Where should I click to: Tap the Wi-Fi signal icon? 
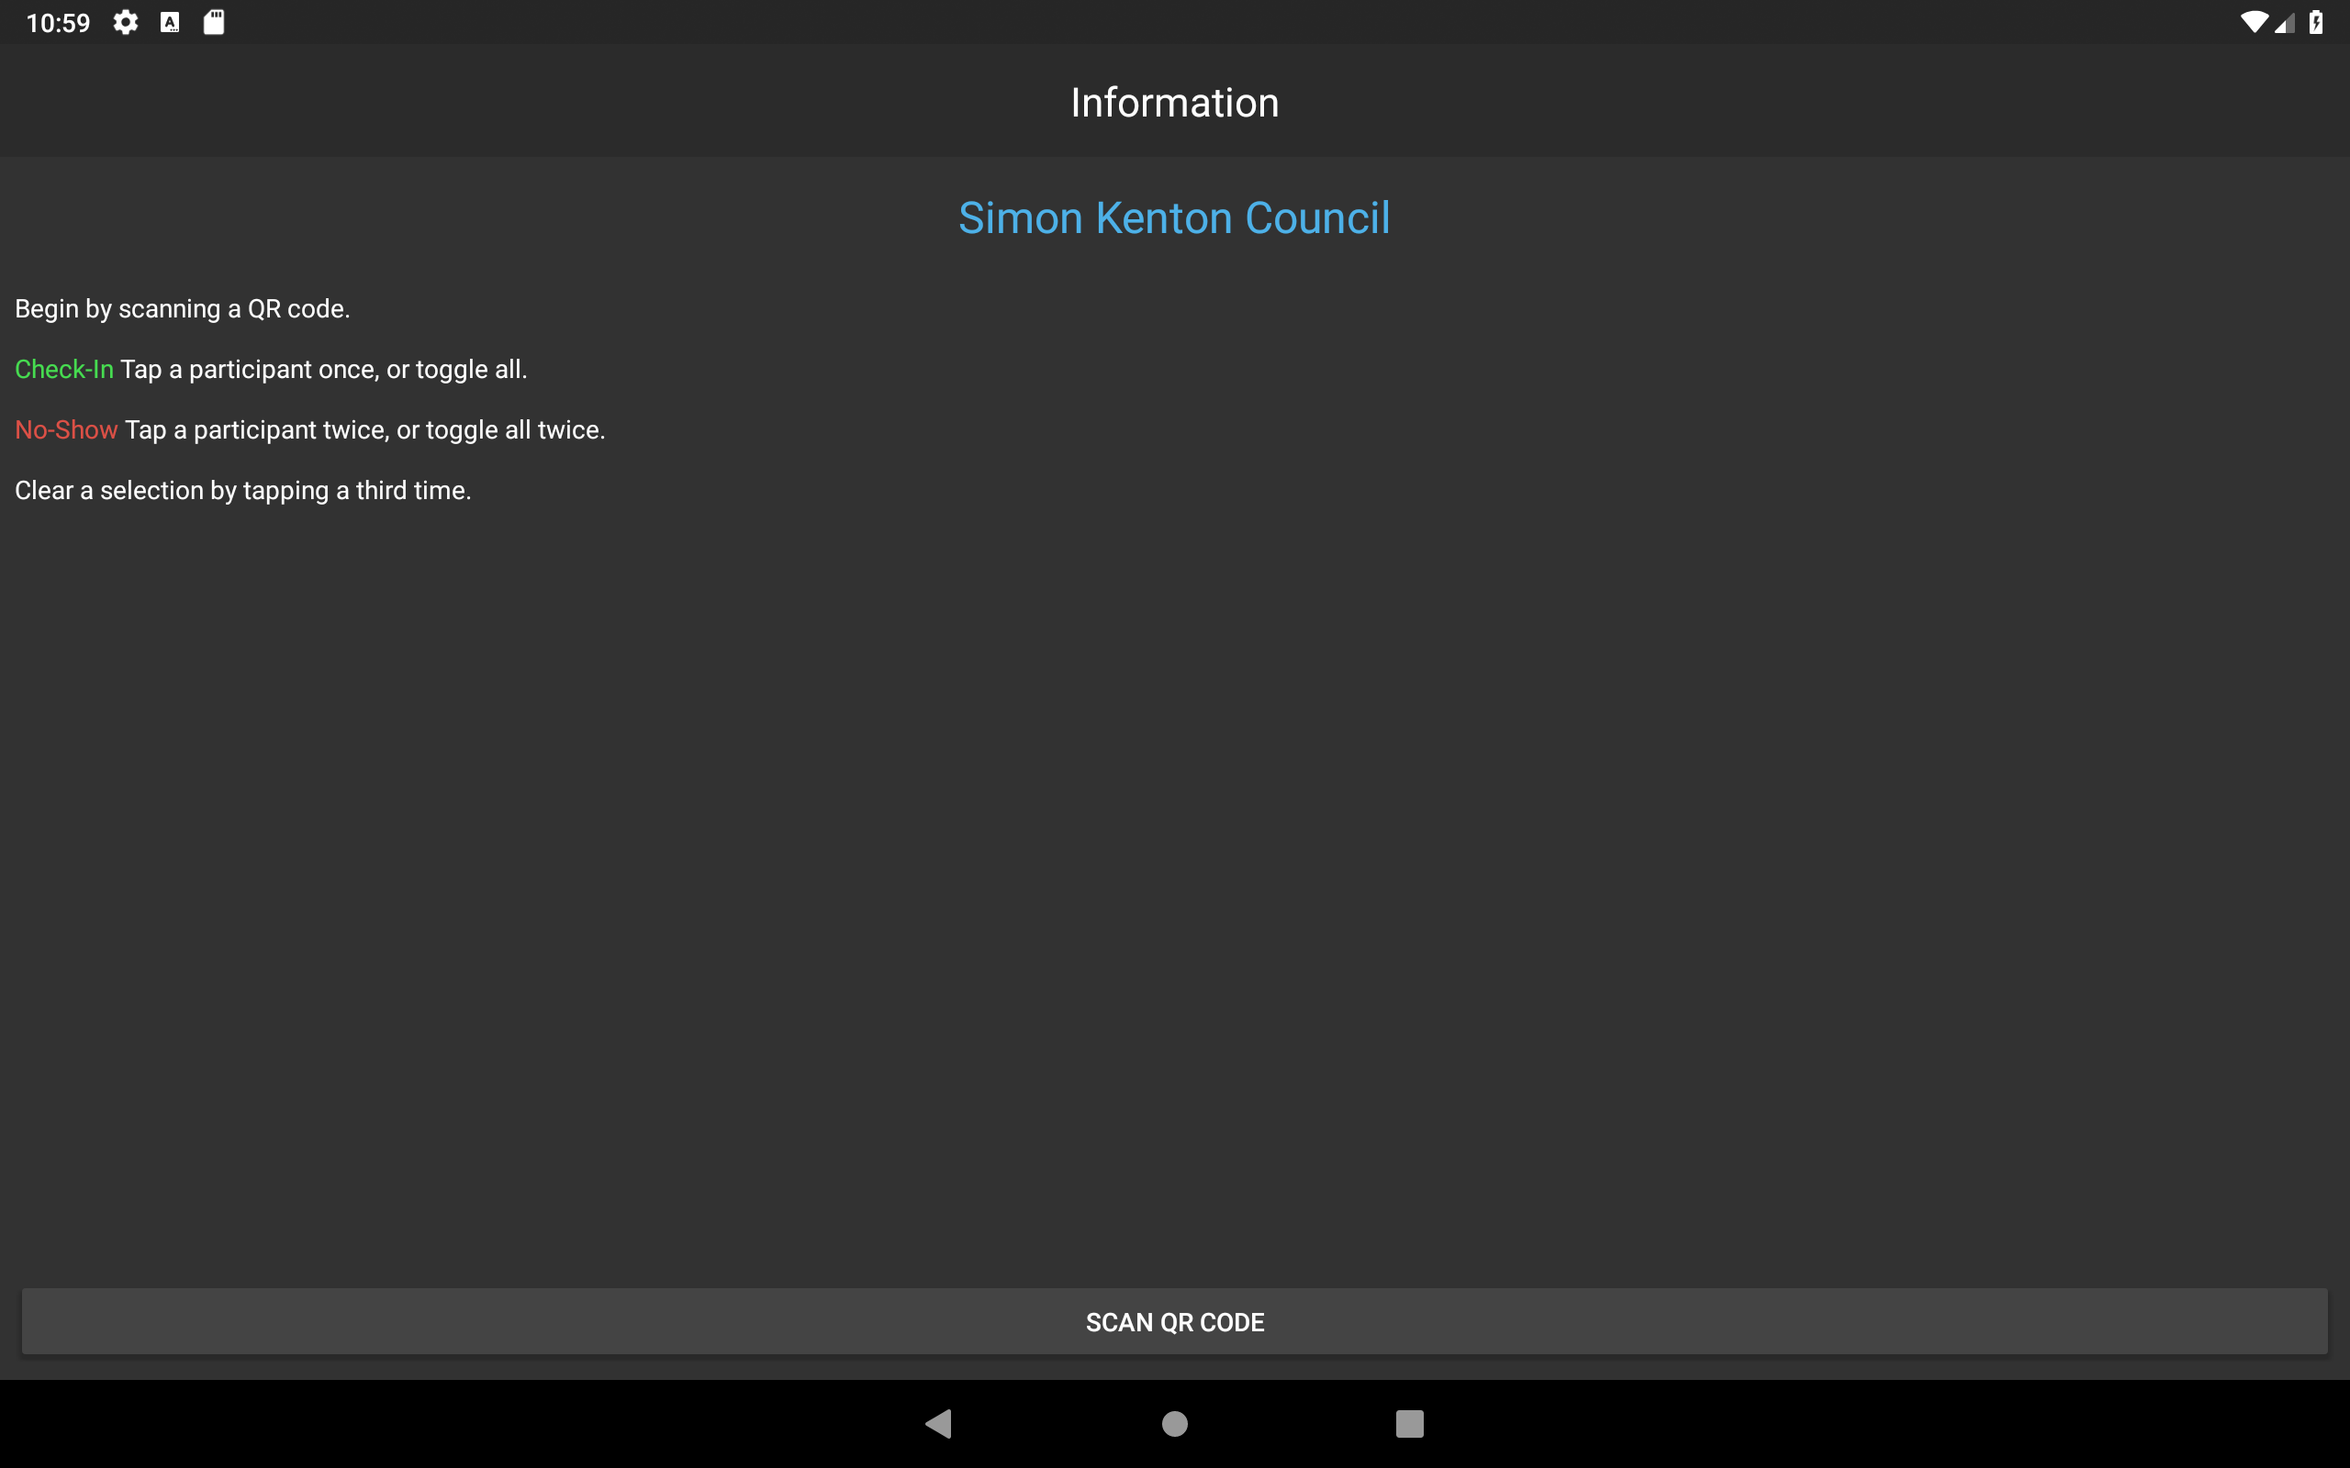point(2254,22)
